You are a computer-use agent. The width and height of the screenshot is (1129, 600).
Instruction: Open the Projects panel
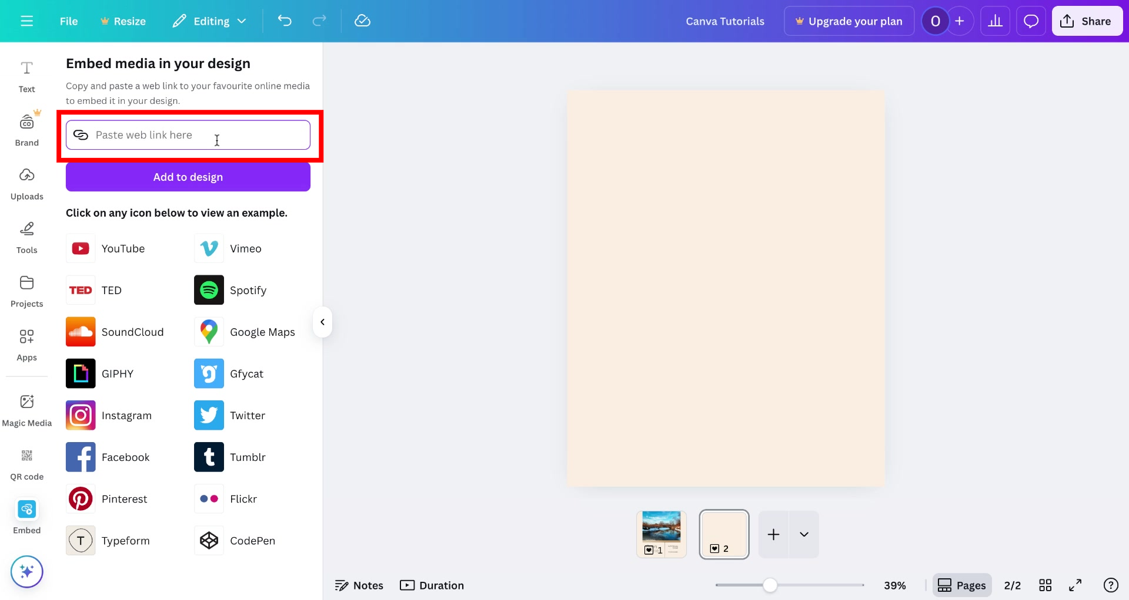(x=26, y=290)
